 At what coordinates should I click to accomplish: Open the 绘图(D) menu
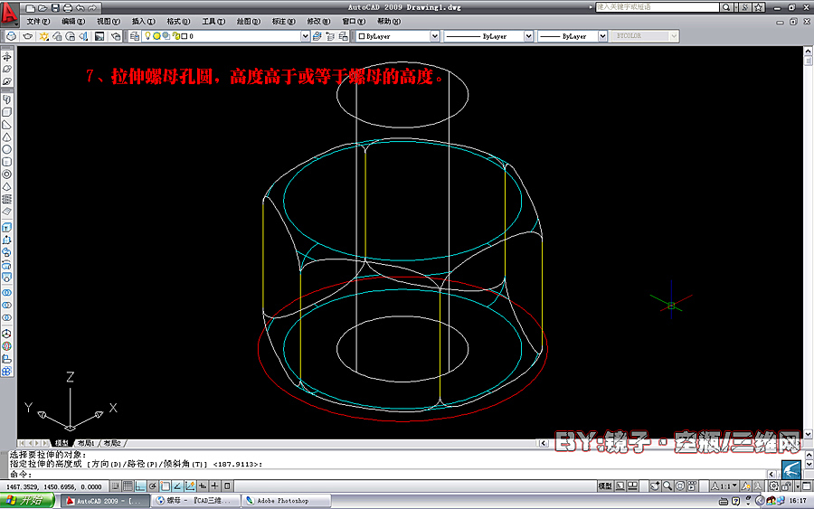point(248,22)
